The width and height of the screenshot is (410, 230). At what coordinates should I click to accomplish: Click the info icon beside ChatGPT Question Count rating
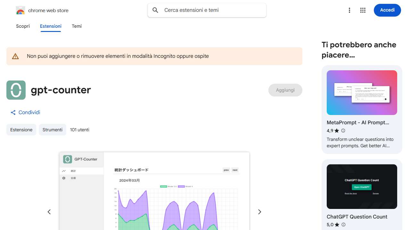(343, 225)
